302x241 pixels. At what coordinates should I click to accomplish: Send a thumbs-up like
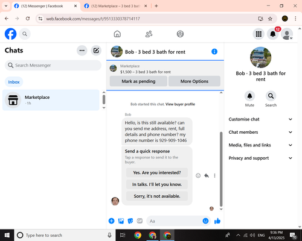click(x=217, y=221)
